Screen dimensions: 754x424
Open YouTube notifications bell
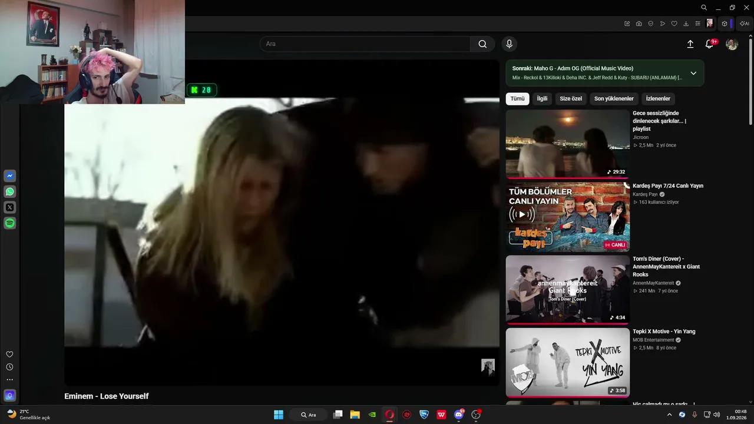coord(710,44)
